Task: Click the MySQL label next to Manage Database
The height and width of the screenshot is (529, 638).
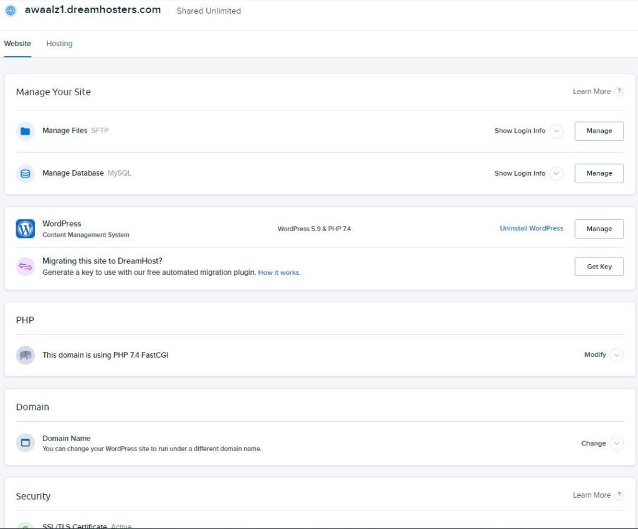Action: coord(119,173)
